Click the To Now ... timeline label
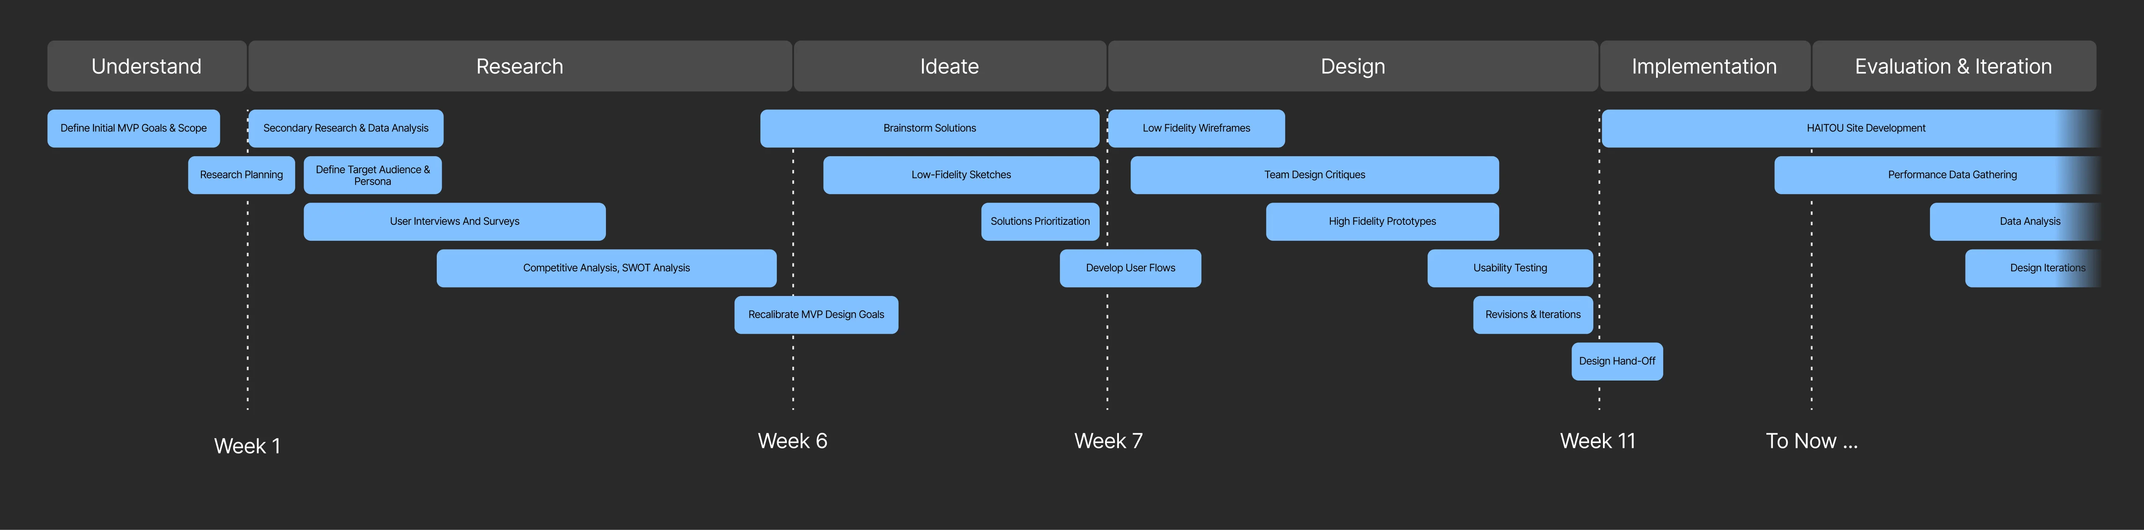Viewport: 2144px width, 530px height. coord(1812,441)
